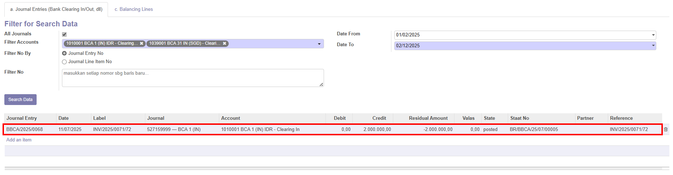Open the Date To dropdown arrow
This screenshot has width=673, height=175.
tap(653, 46)
